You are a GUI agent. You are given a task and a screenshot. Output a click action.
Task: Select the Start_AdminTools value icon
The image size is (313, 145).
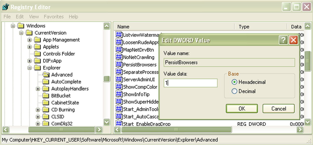[x=119, y=109]
